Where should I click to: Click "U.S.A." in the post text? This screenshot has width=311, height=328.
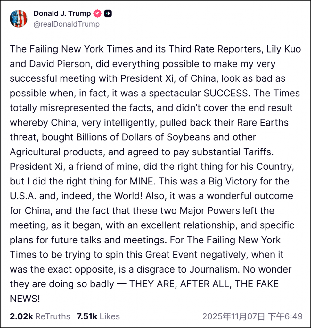click(x=23, y=196)
